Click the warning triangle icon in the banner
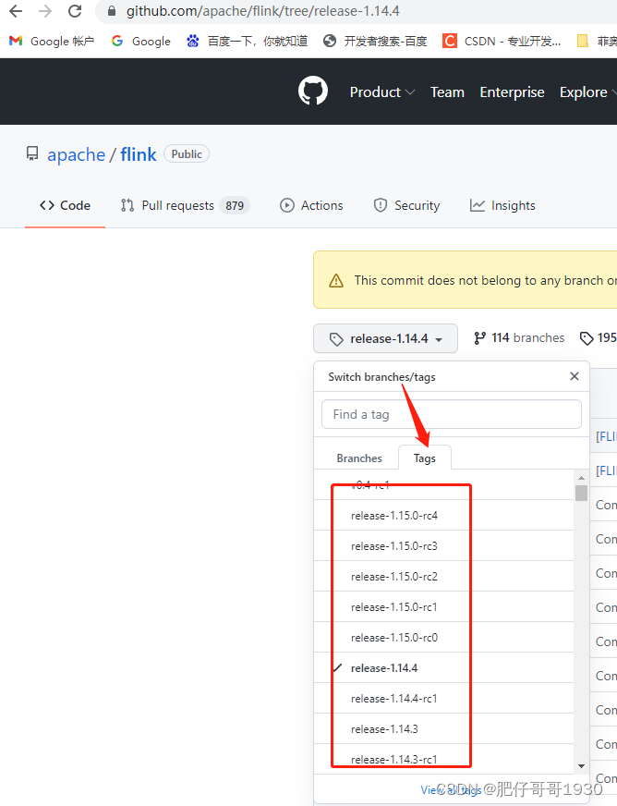Viewport: 617px width, 806px height. [x=336, y=281]
